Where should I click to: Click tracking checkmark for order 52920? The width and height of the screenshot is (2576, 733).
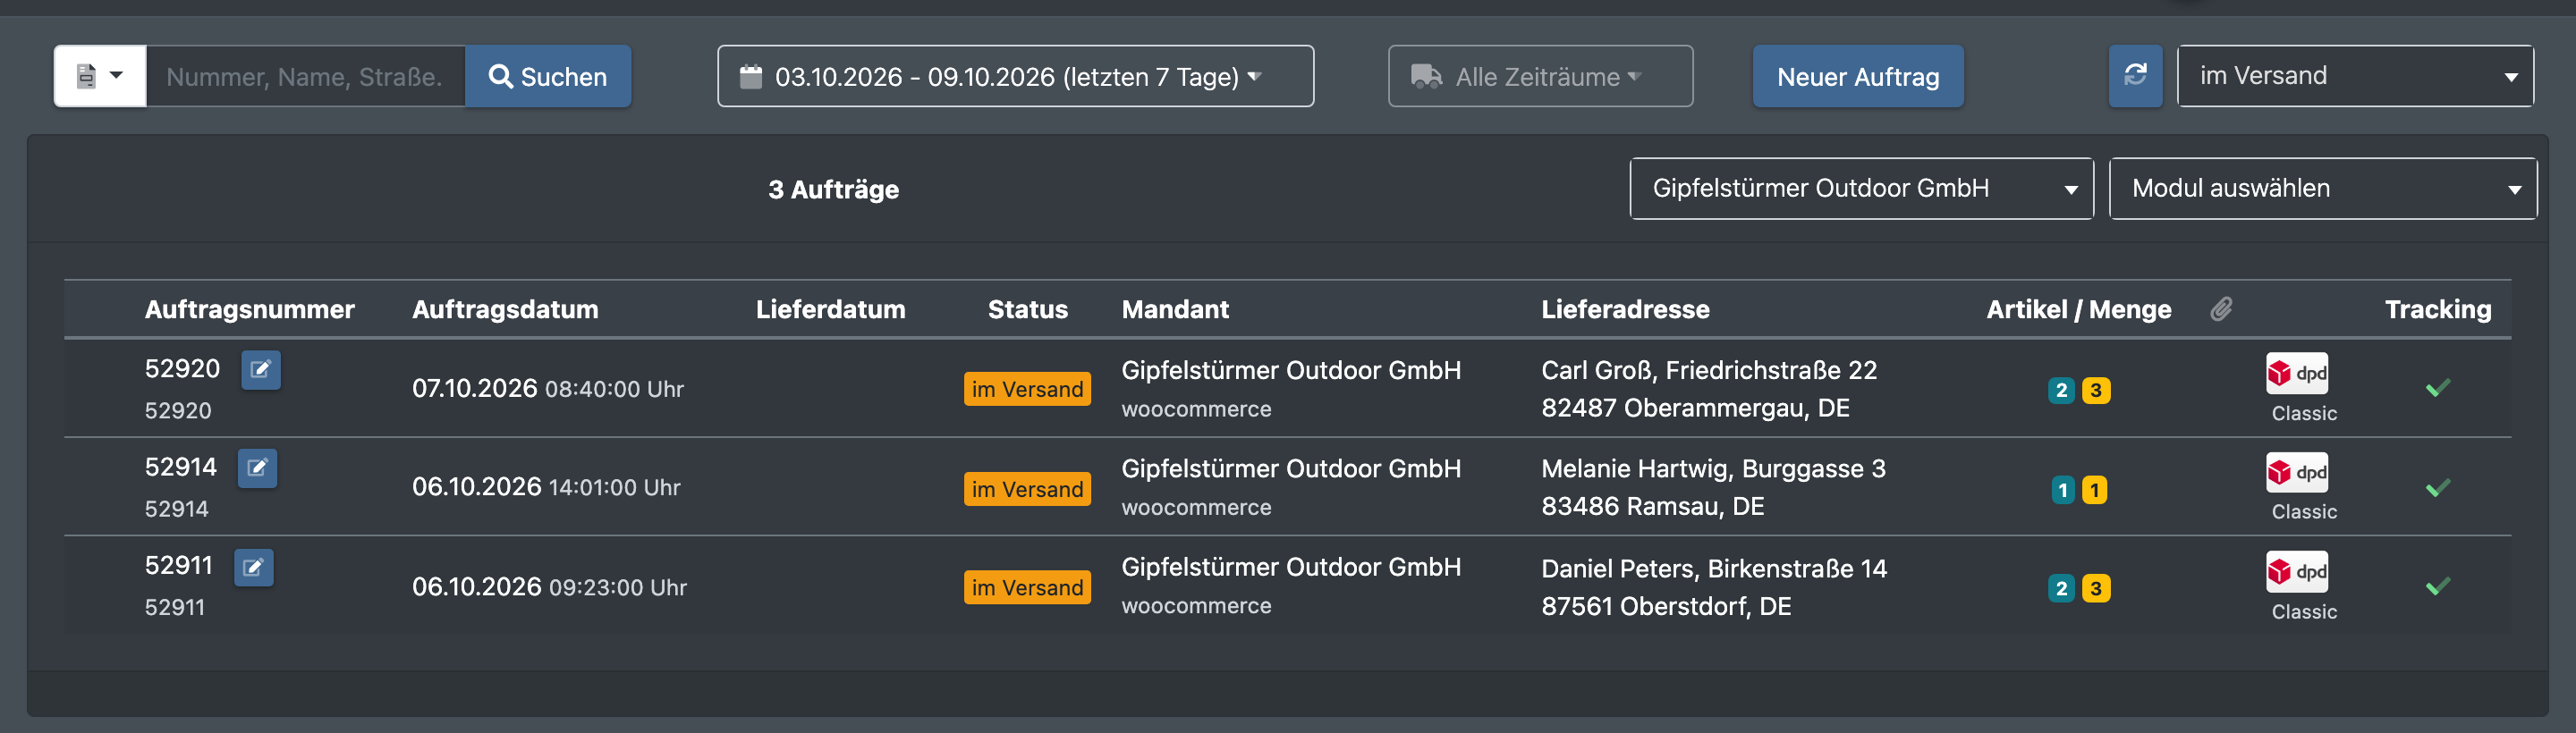(2438, 388)
